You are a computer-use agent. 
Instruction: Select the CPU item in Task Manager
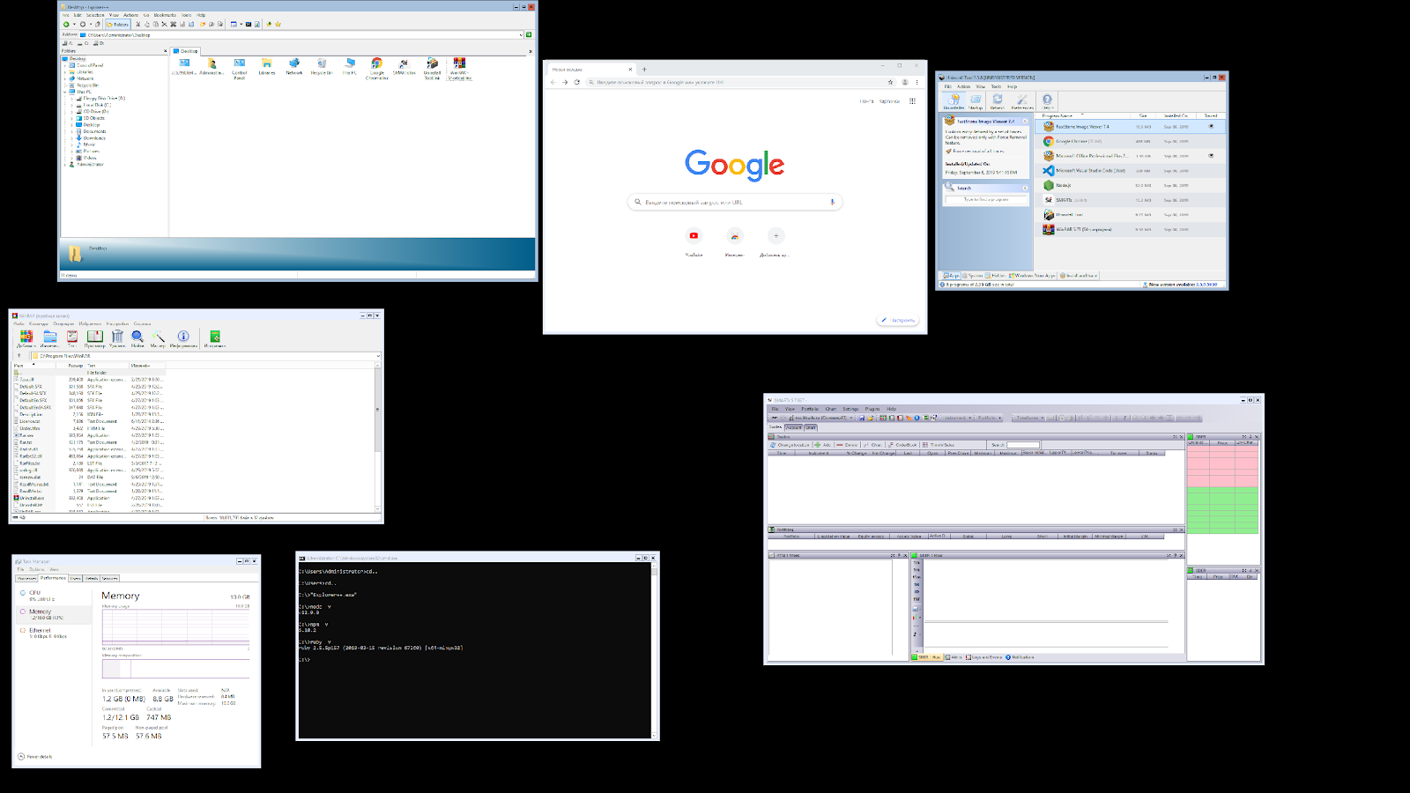click(35, 593)
